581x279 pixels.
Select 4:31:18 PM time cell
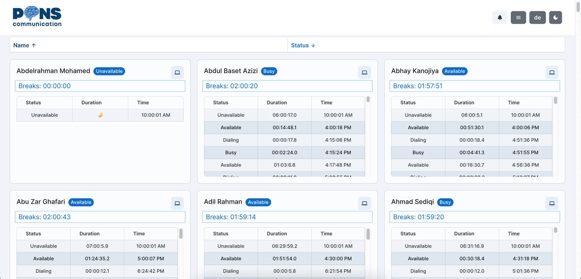point(525,258)
